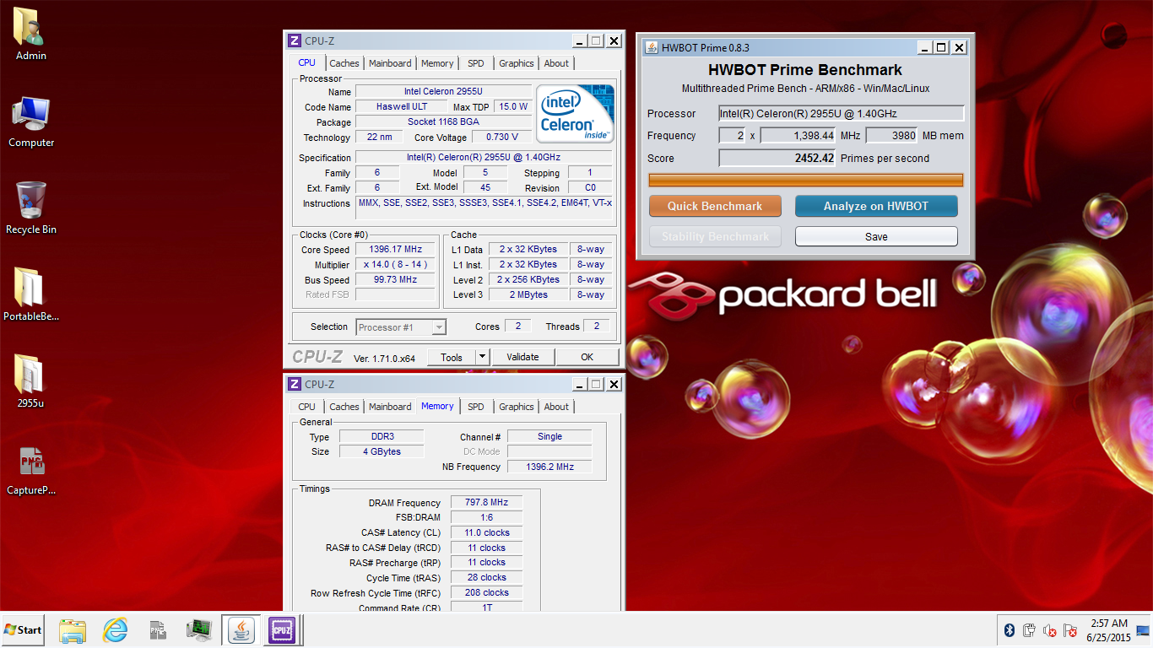
Task: Open the 2955u desktop folder
Action: [31, 381]
